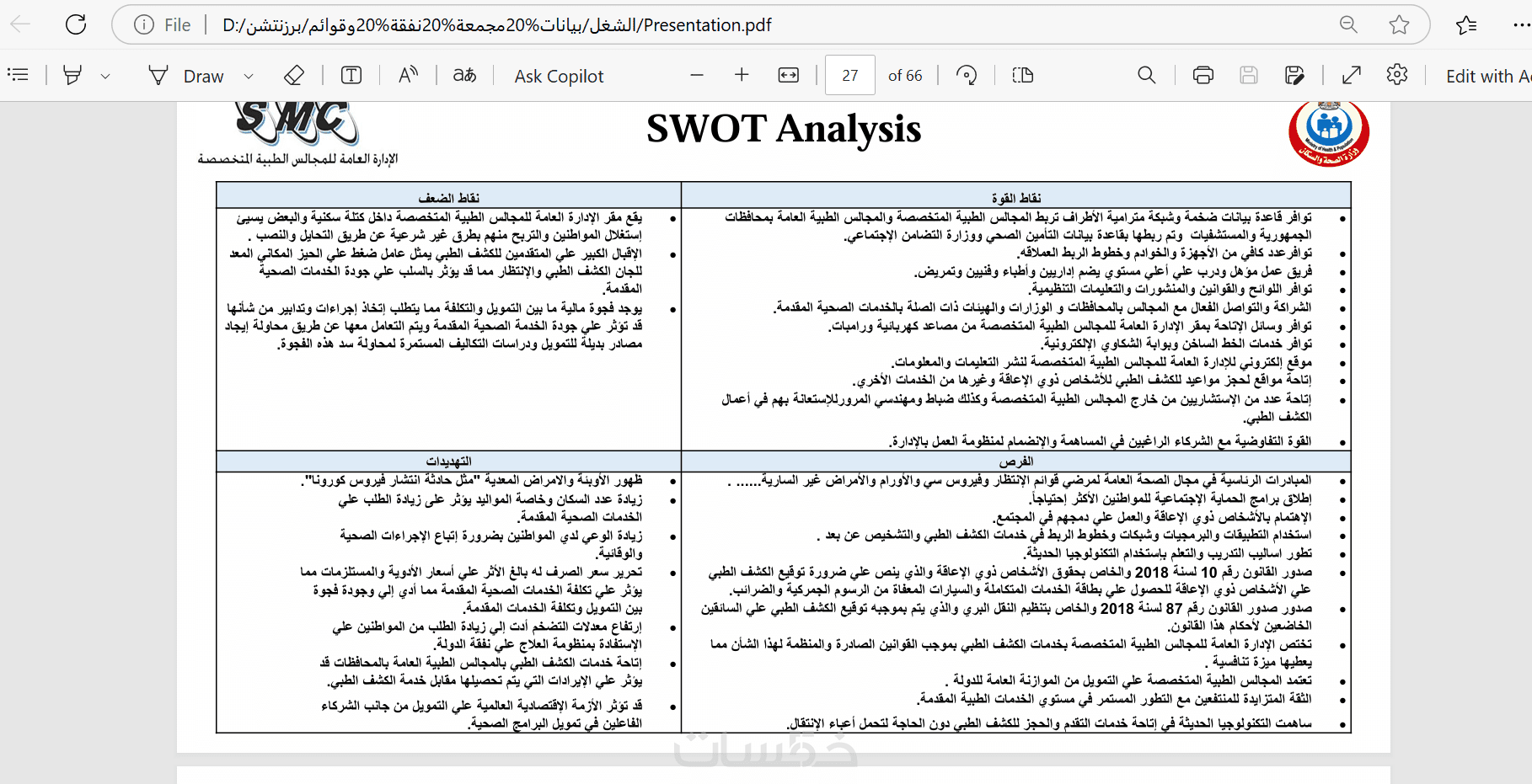The image size is (1532, 784).
Task: Activate the Draw tool
Action: [186, 76]
